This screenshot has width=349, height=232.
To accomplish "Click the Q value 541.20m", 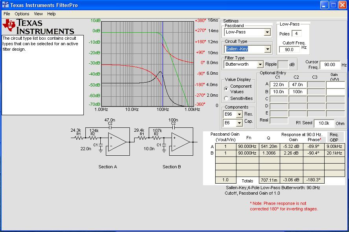I will [269, 147].
